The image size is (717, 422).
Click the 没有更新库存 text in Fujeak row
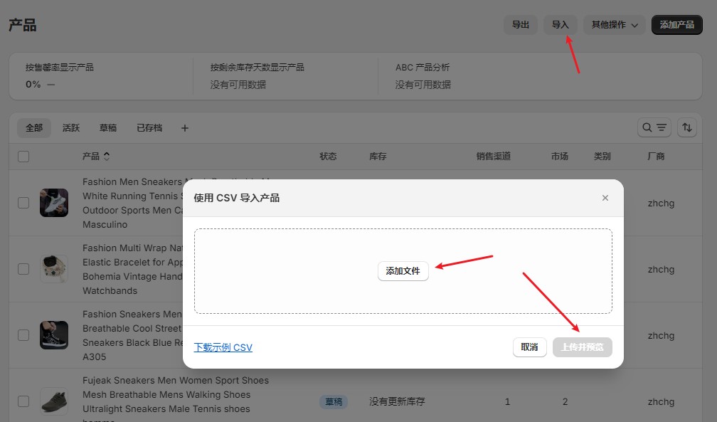(397, 401)
